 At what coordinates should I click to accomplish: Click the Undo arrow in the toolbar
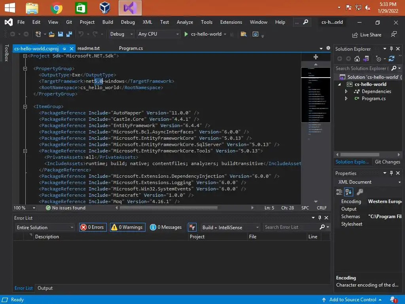click(81, 34)
